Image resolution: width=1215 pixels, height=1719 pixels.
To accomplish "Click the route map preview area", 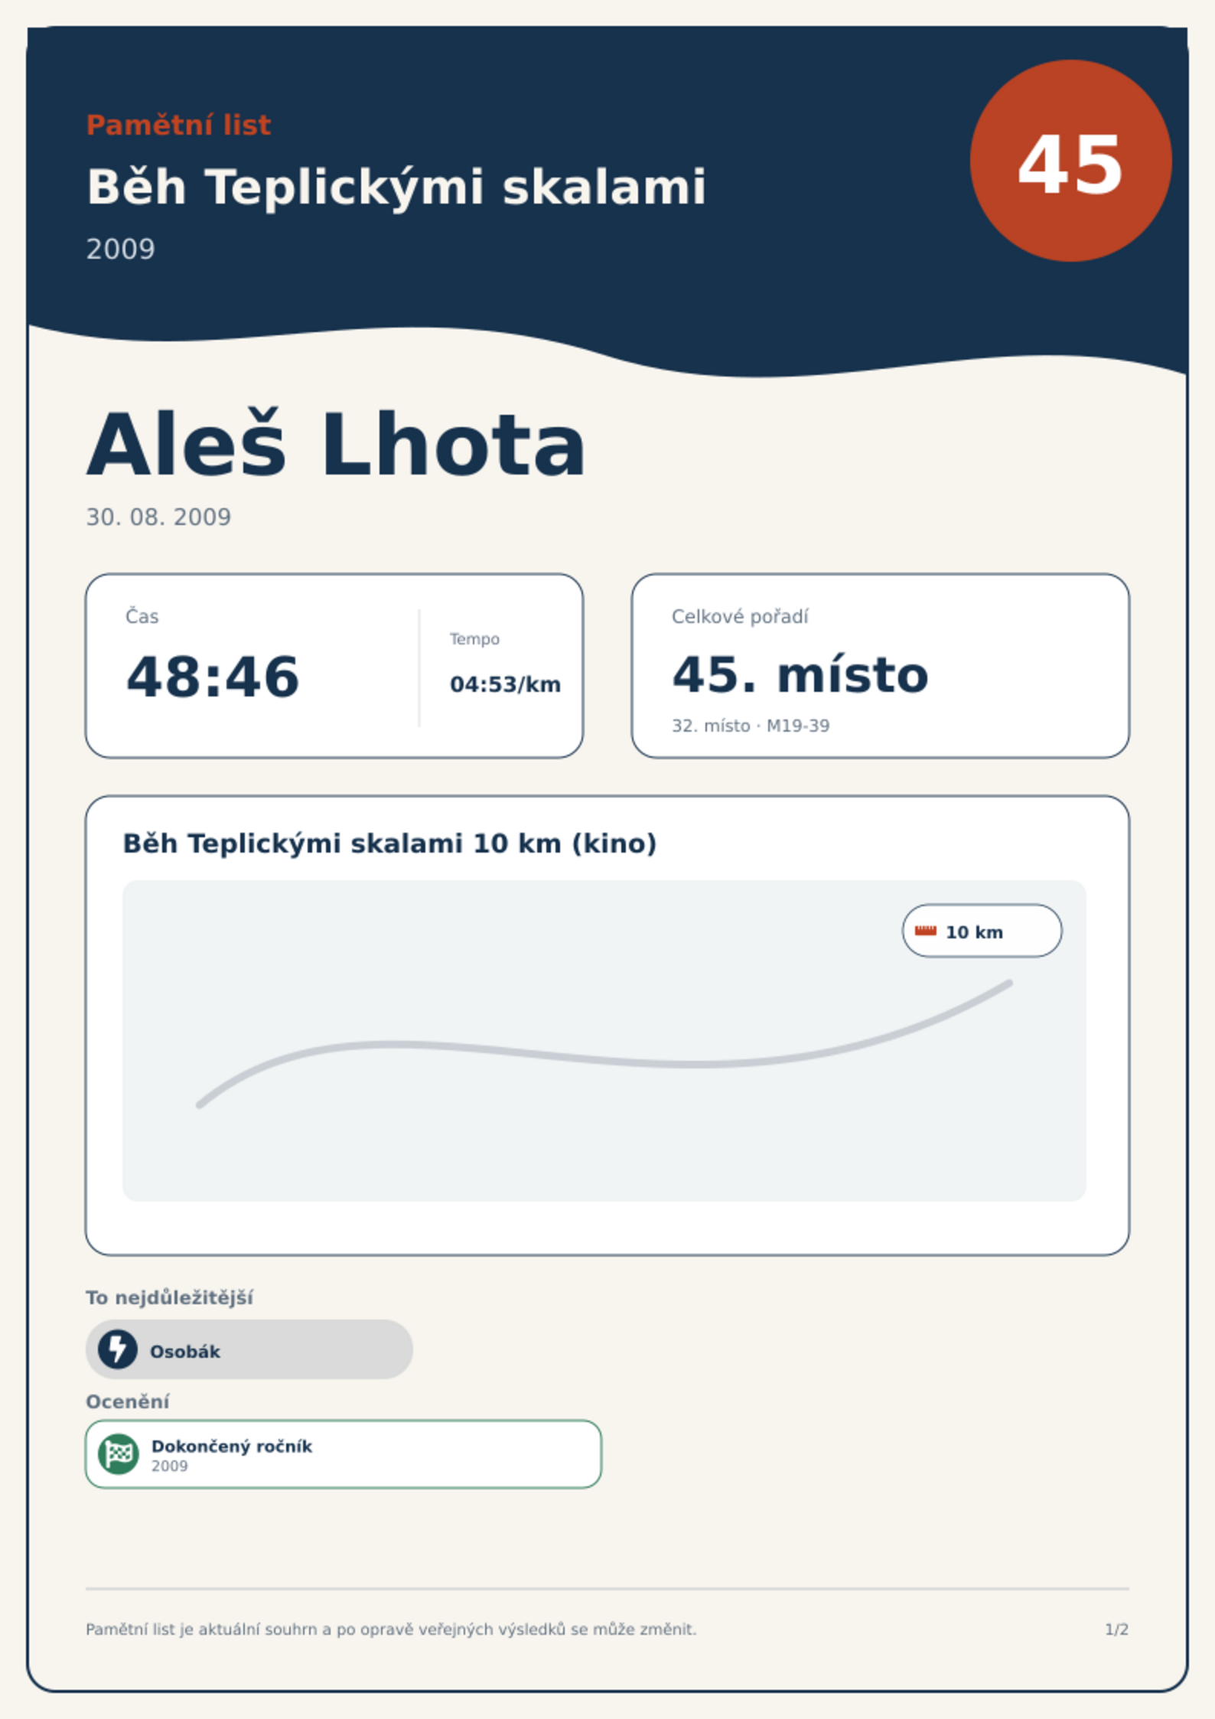I will pos(604,1041).
